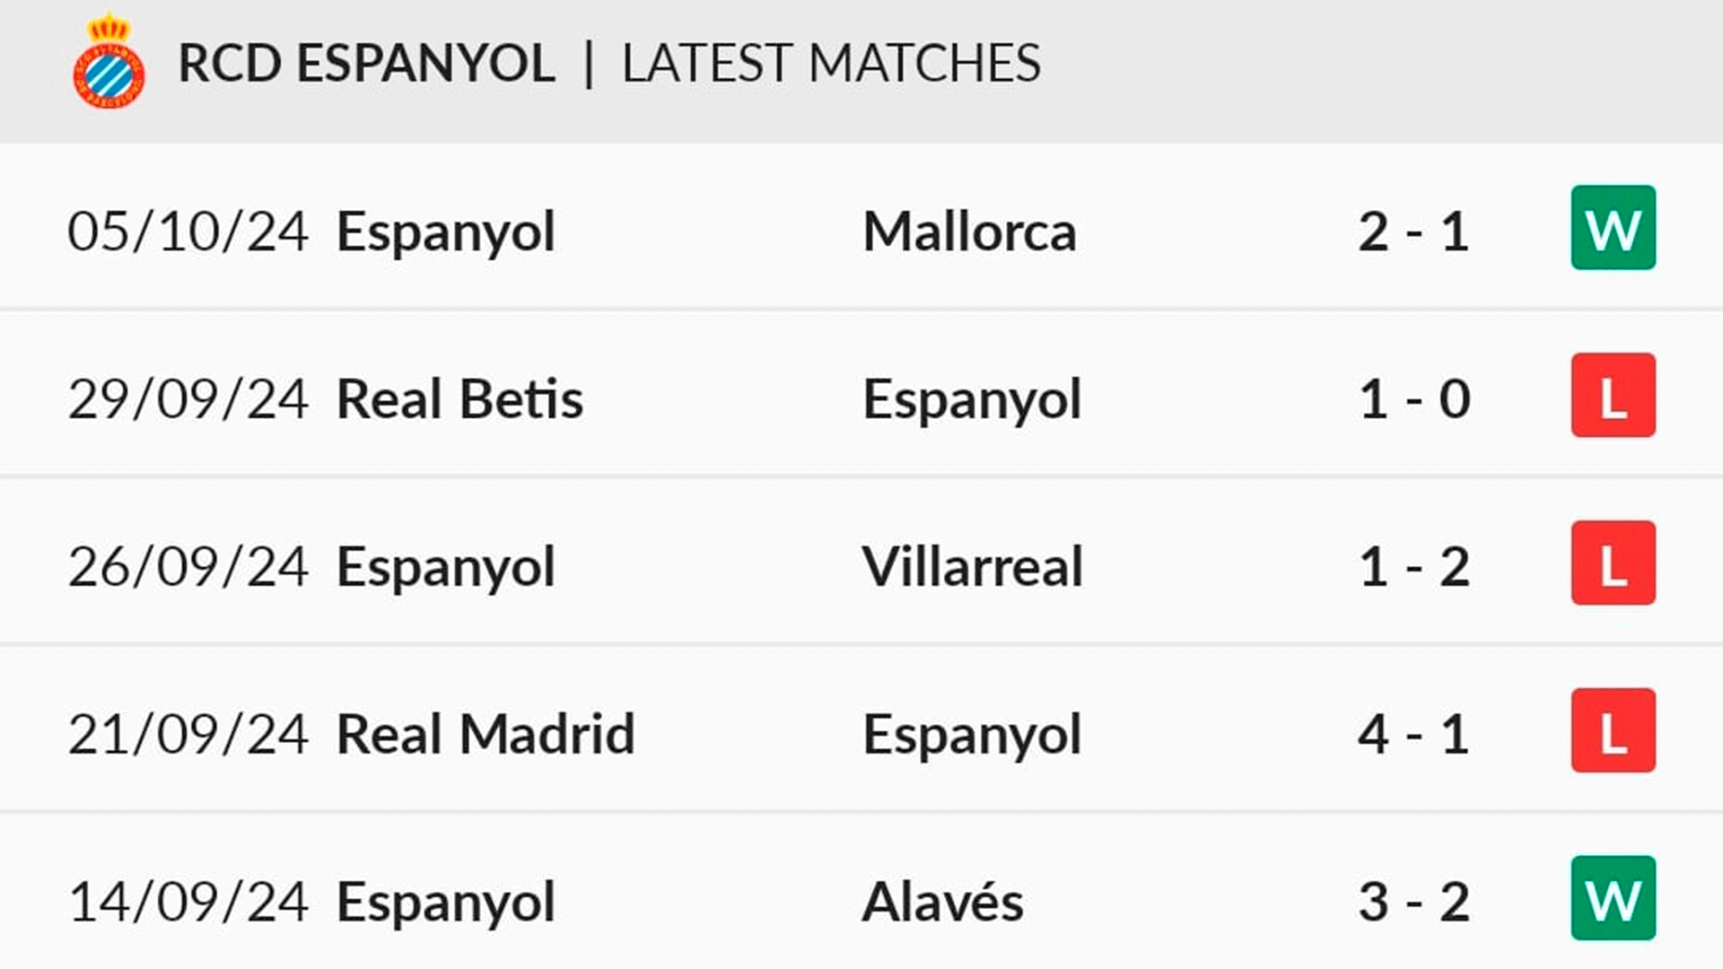
Task: Open the Real Madrid team link
Action: coord(485,735)
